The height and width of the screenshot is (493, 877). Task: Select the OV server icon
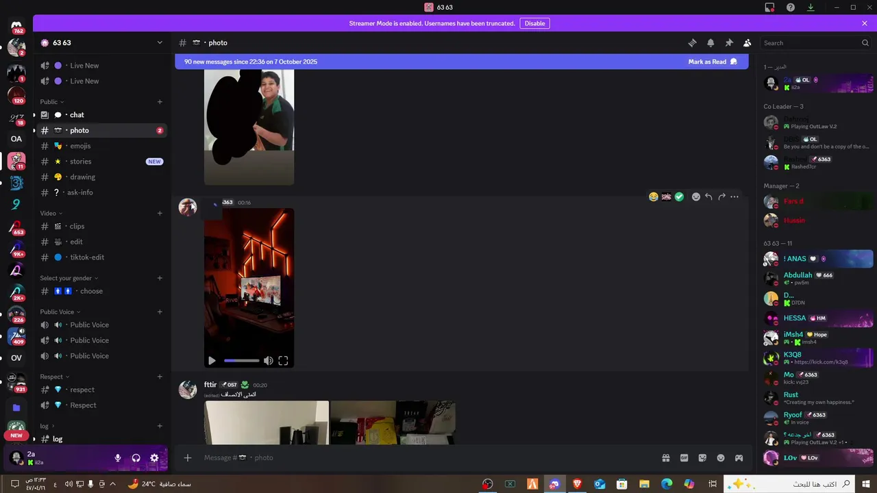pyautogui.click(x=16, y=357)
